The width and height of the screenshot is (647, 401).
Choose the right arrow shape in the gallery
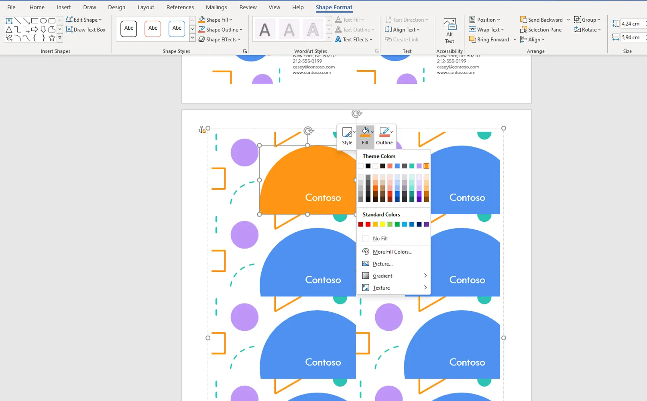coord(35,29)
